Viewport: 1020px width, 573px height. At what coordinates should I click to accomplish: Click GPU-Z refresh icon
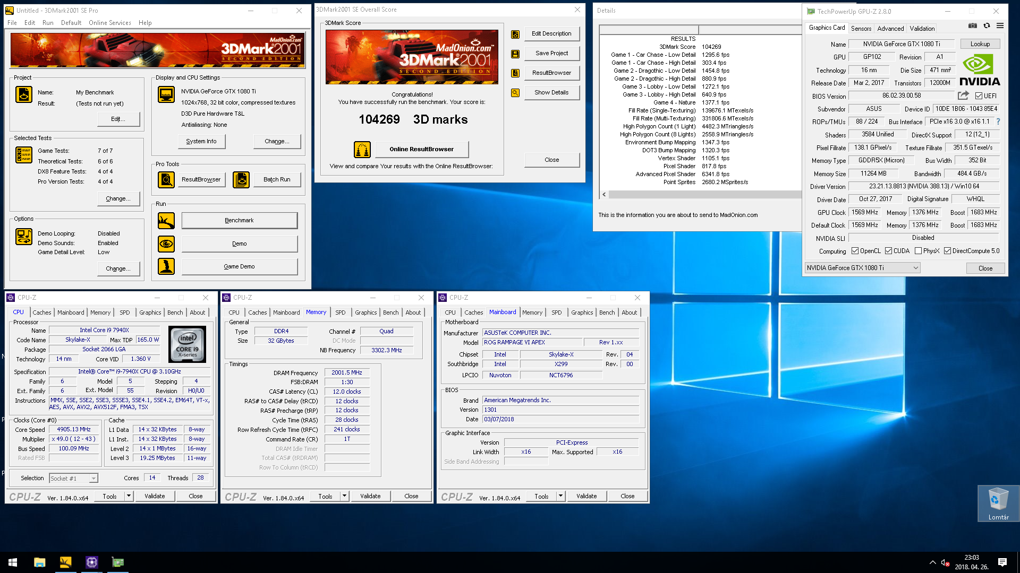tap(987, 25)
